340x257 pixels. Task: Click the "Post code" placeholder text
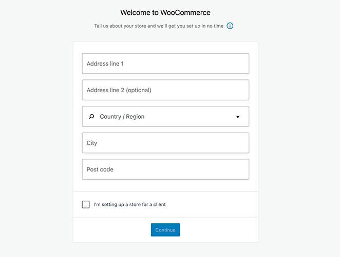100,169
